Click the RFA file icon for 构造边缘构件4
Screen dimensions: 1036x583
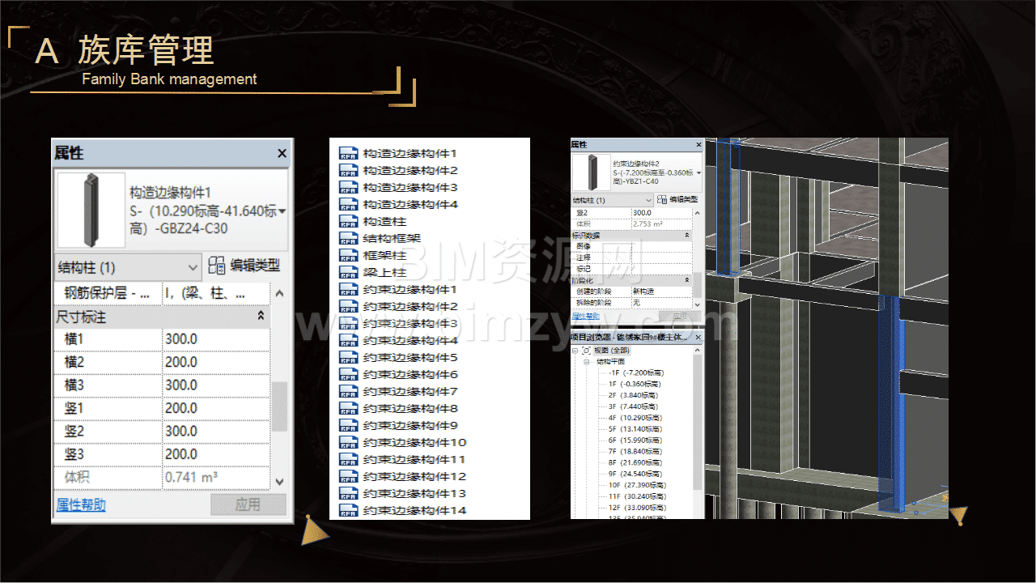click(348, 204)
